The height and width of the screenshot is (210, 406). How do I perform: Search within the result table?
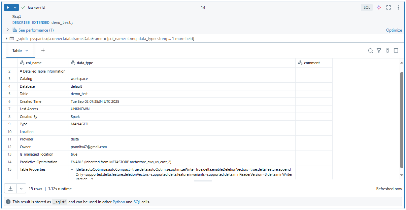(x=371, y=50)
